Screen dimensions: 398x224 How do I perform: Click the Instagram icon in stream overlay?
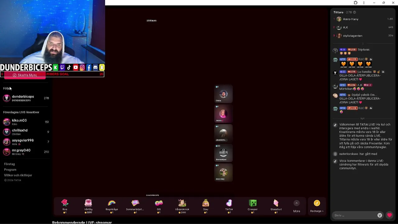[82, 67]
